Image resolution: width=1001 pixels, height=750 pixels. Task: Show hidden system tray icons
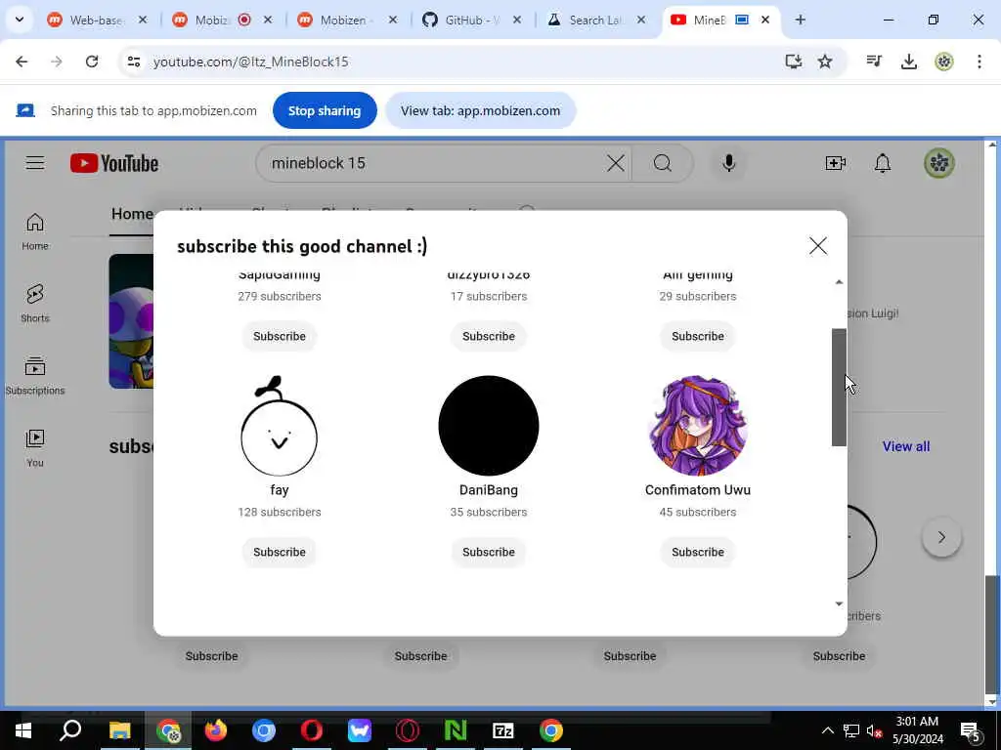(827, 730)
